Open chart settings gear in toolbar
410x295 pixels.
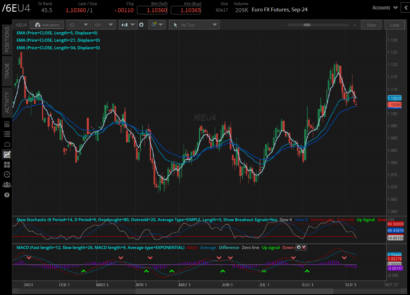click(141, 25)
